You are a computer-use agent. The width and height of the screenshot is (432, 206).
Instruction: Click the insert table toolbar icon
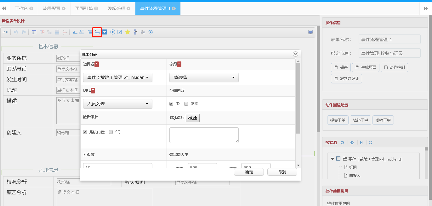coord(34,32)
